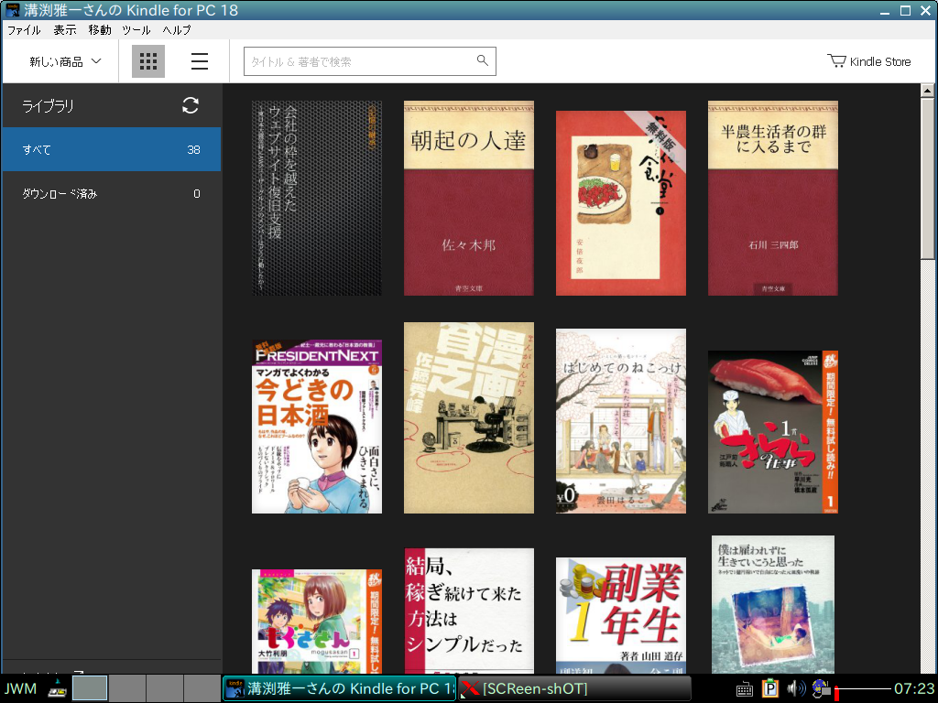Open book はじめてのねこっけ

[x=621, y=421]
